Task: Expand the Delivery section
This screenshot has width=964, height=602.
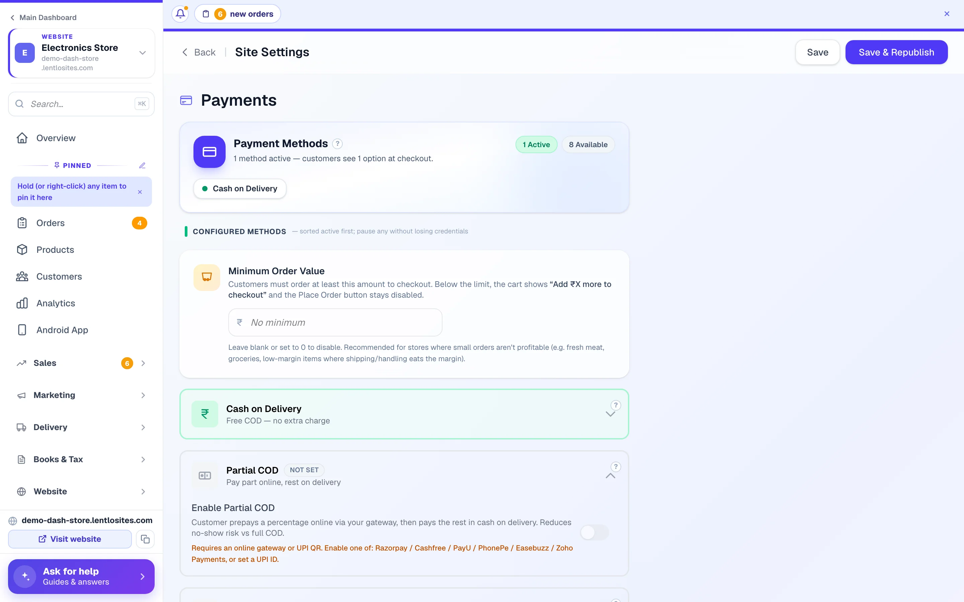Action: tap(81, 427)
